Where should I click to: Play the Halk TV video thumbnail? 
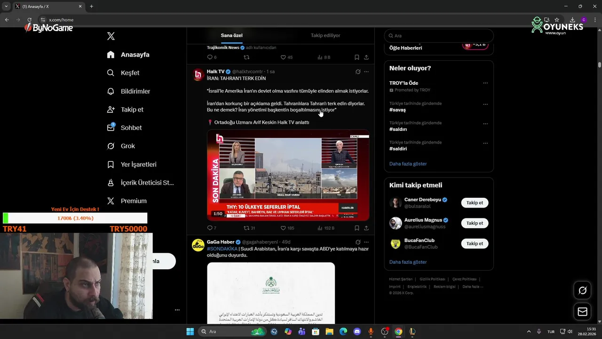coord(288,175)
